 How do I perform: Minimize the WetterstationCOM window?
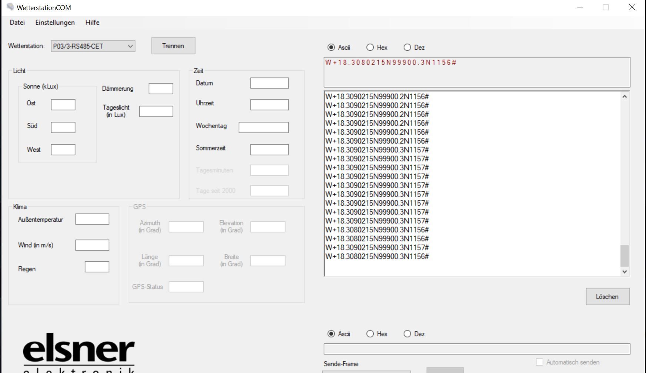580,7
